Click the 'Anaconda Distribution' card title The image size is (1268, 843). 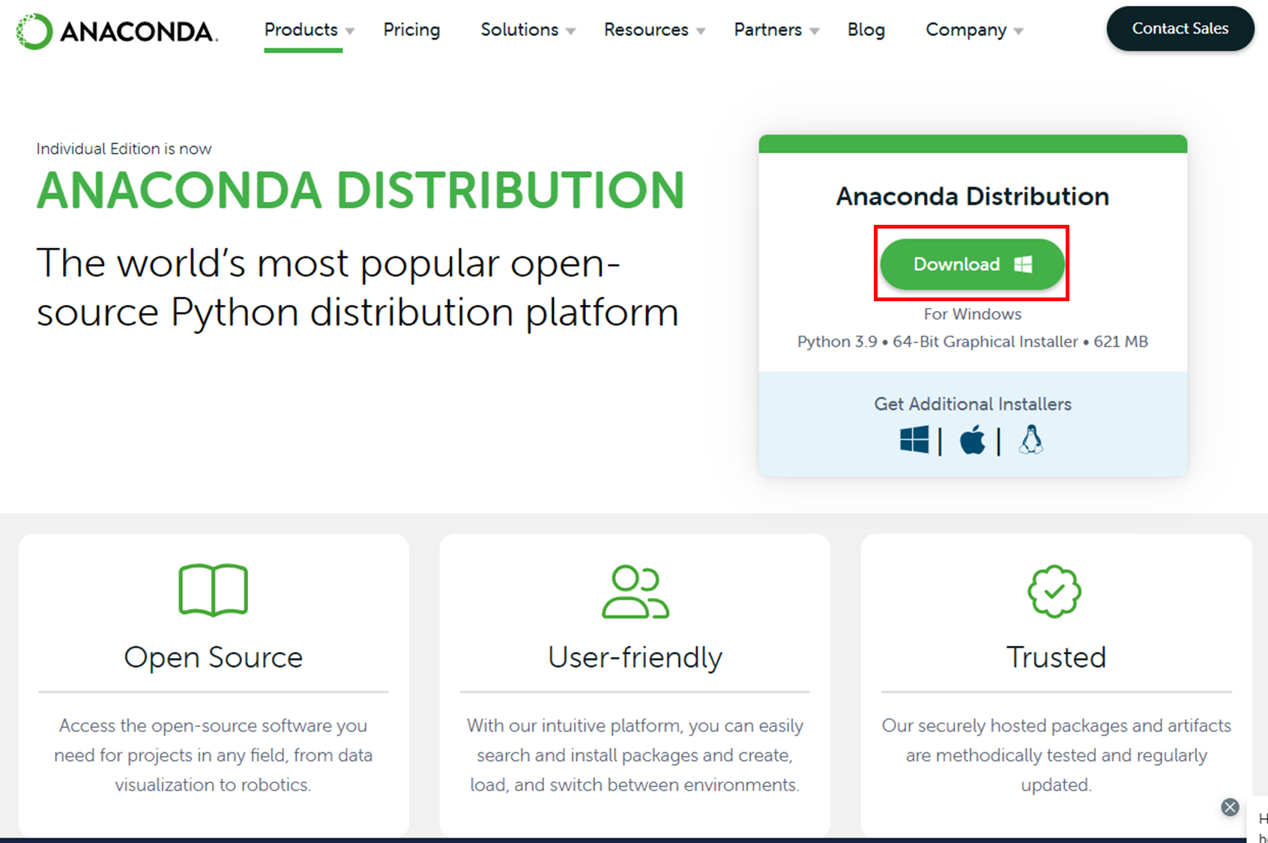[973, 196]
